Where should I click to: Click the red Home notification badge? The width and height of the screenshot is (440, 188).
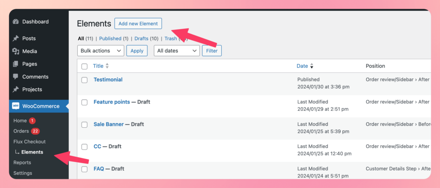[x=32, y=121]
